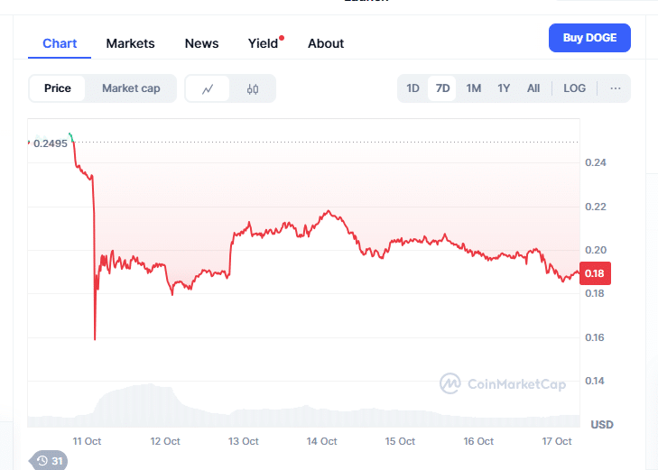Enable LOG scale on chart
This screenshot has width=658, height=470.
click(574, 88)
